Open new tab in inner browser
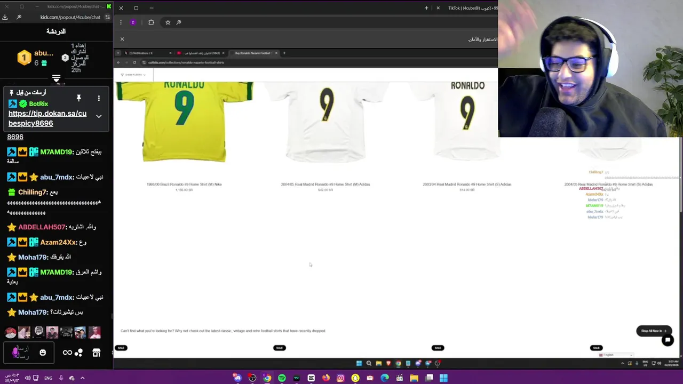This screenshot has height=384, width=683. point(284,53)
